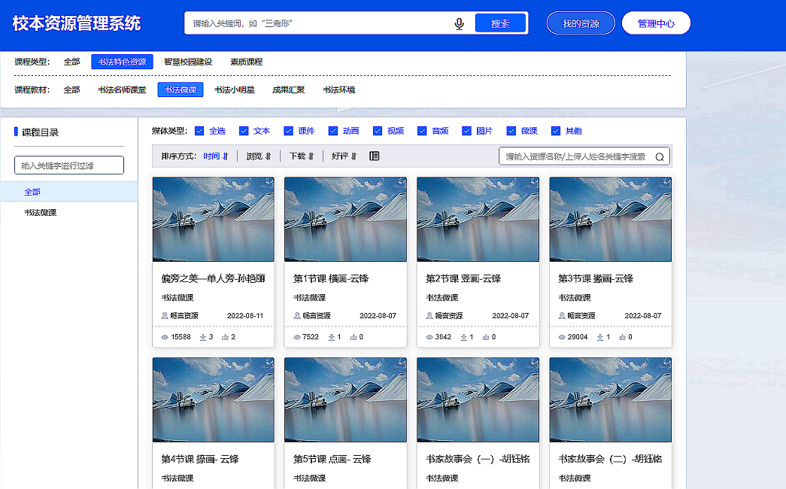786x489 pixels.
Task: Click the catalog keyword filter input
Action: 69,165
